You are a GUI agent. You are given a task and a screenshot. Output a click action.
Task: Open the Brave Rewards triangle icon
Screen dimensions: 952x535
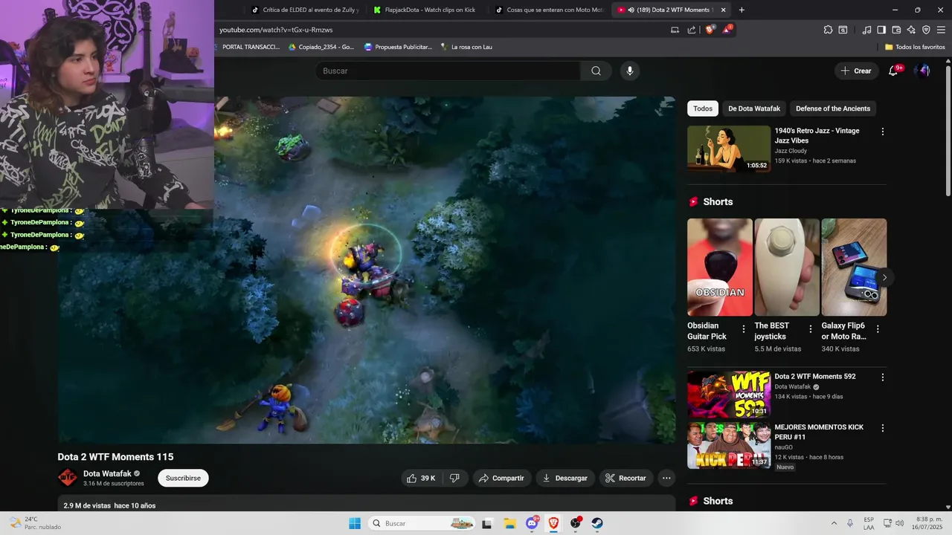727,30
